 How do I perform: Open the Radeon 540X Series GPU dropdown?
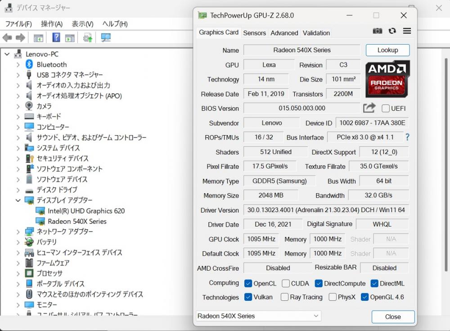pos(259,316)
